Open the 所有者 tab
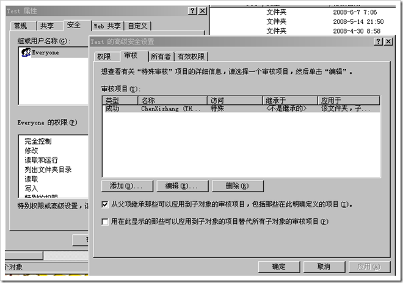 point(161,57)
